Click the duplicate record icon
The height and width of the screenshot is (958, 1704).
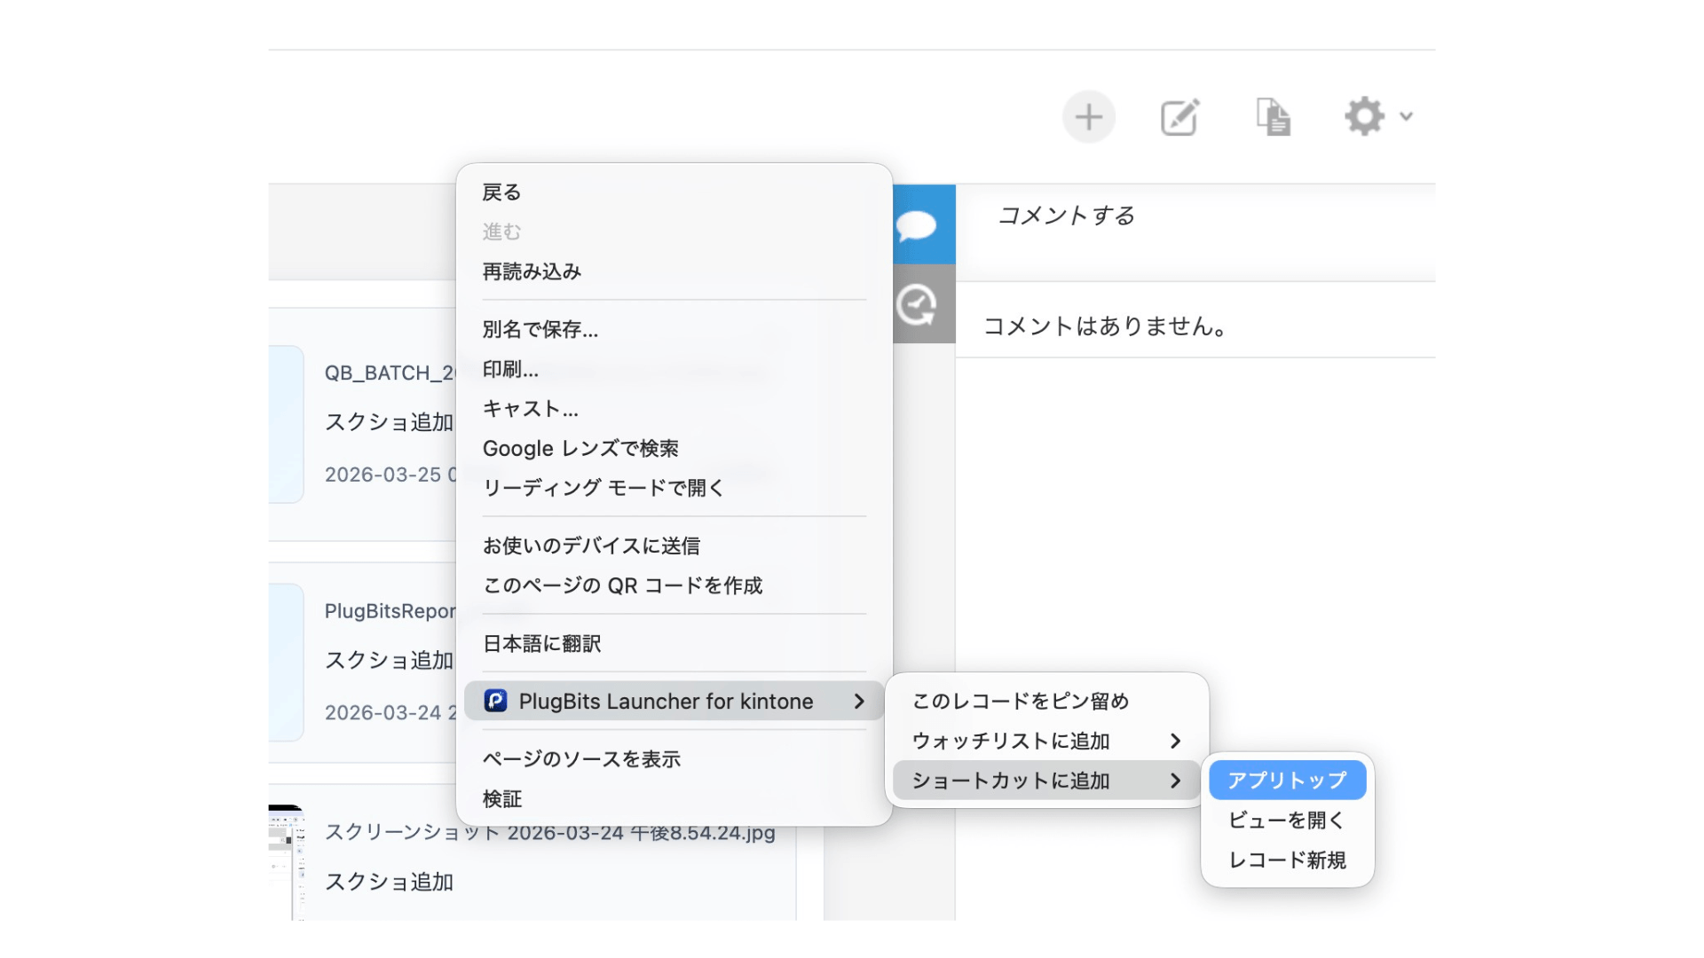coord(1273,117)
